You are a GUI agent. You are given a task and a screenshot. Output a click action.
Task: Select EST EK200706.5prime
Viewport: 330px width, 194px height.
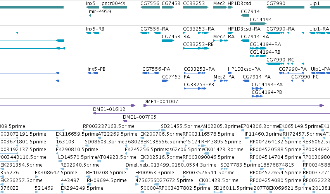[x=142, y=138]
